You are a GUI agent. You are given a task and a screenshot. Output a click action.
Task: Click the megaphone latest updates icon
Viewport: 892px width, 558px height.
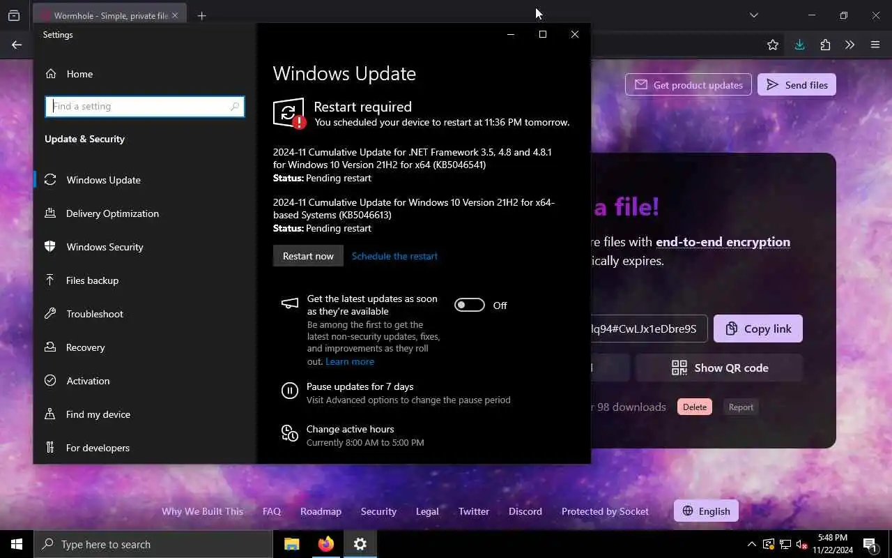(289, 303)
